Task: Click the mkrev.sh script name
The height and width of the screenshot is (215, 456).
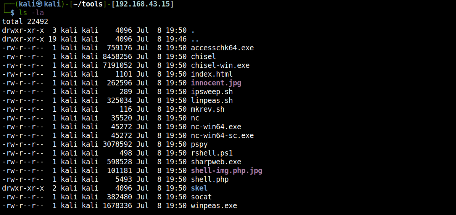Action: coord(208,109)
